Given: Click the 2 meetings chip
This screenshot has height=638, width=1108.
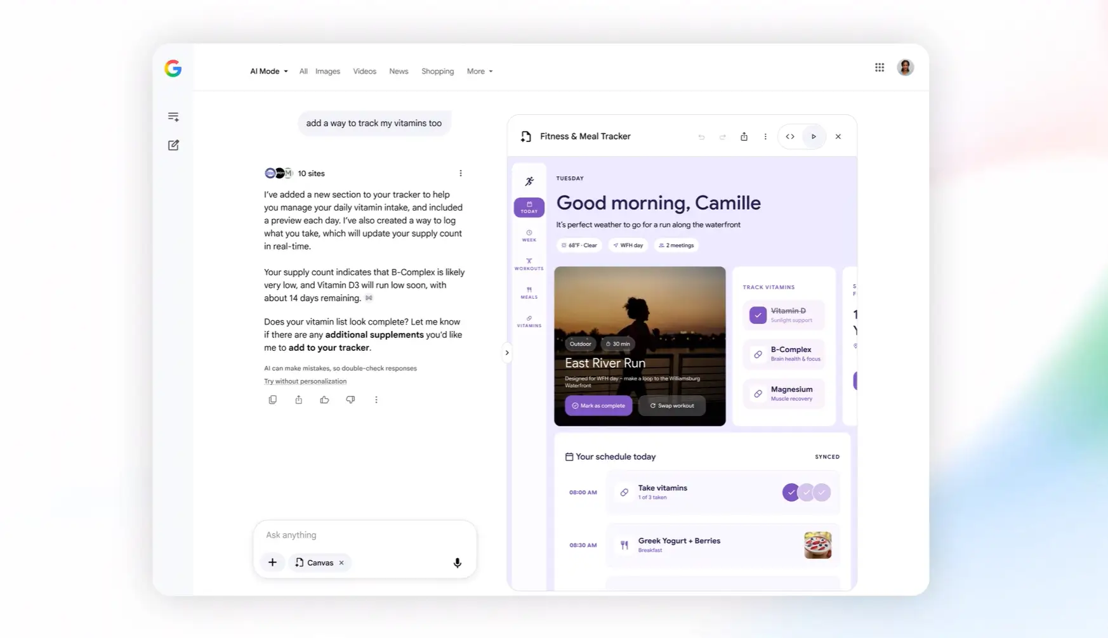Looking at the screenshot, I should [676, 245].
